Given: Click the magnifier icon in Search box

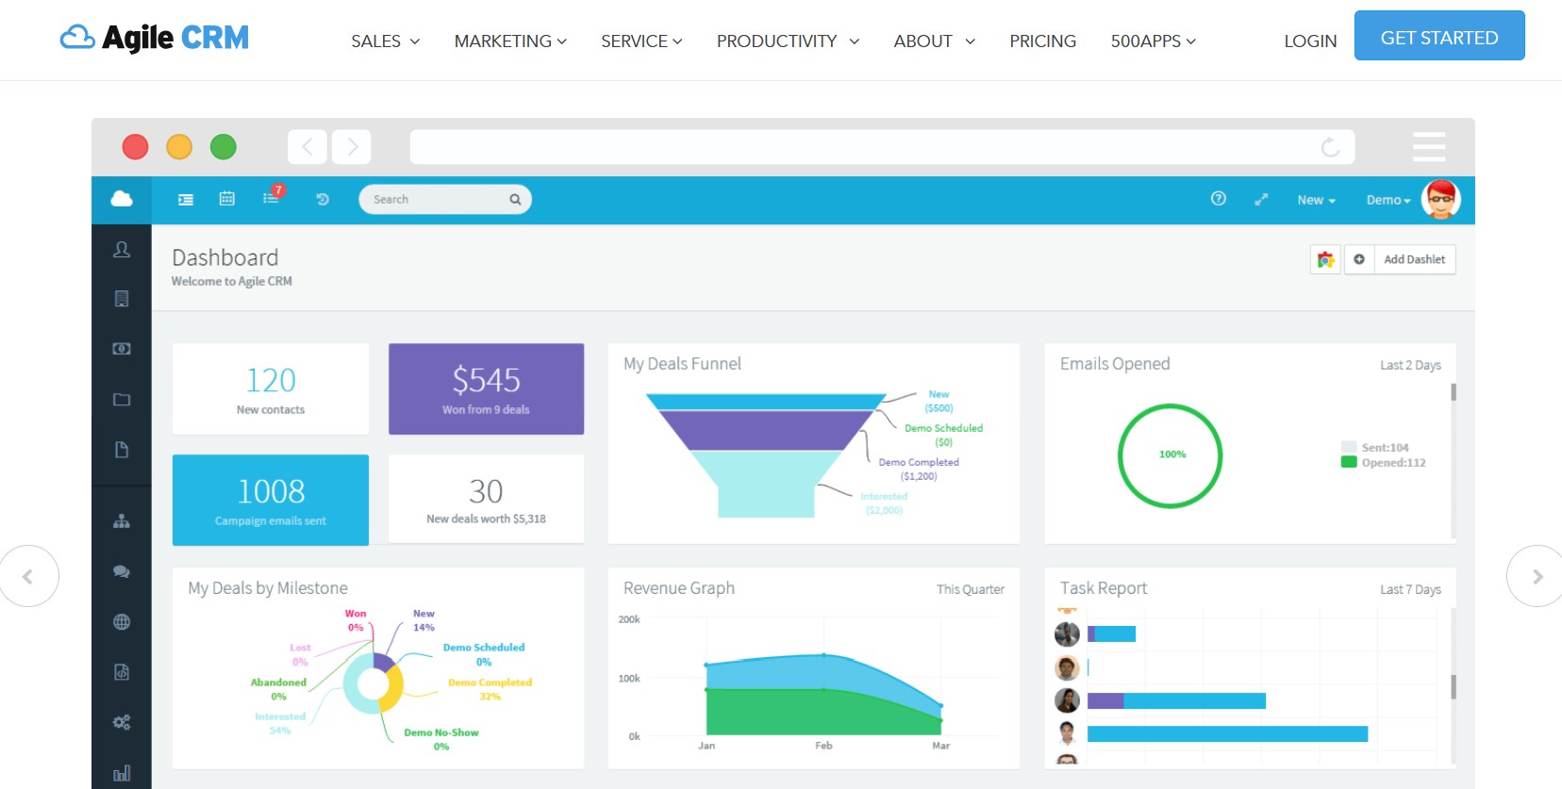Looking at the screenshot, I should click(515, 200).
